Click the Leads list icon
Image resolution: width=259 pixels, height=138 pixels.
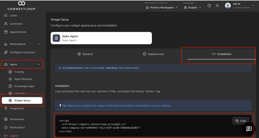pyautogui.click(x=6, y=16)
